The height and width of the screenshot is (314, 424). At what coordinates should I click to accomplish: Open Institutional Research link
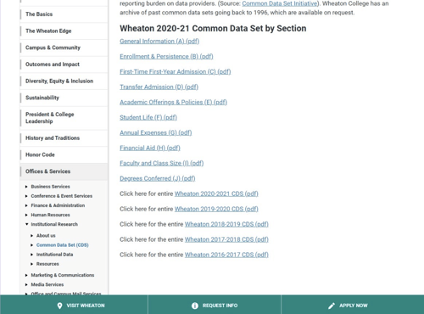pyautogui.click(x=54, y=224)
